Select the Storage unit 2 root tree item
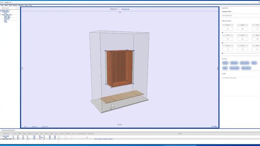This screenshot has height=146, width=260. [x=5, y=11]
